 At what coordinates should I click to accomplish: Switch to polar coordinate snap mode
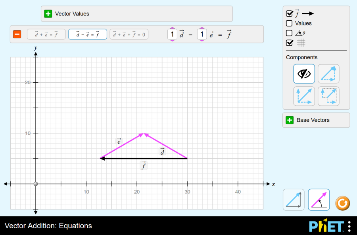coord(319,200)
